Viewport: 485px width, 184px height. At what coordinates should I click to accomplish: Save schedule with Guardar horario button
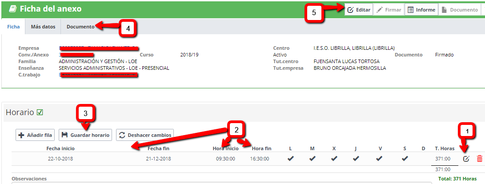pyautogui.click(x=85, y=135)
